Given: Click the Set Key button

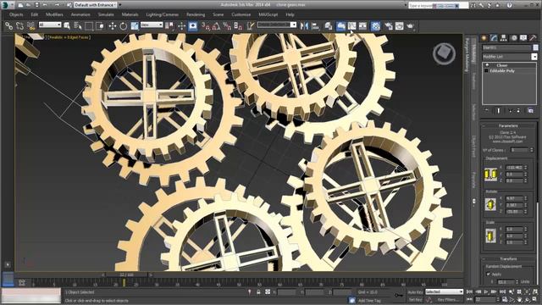Looking at the screenshot, I should click(415, 299).
